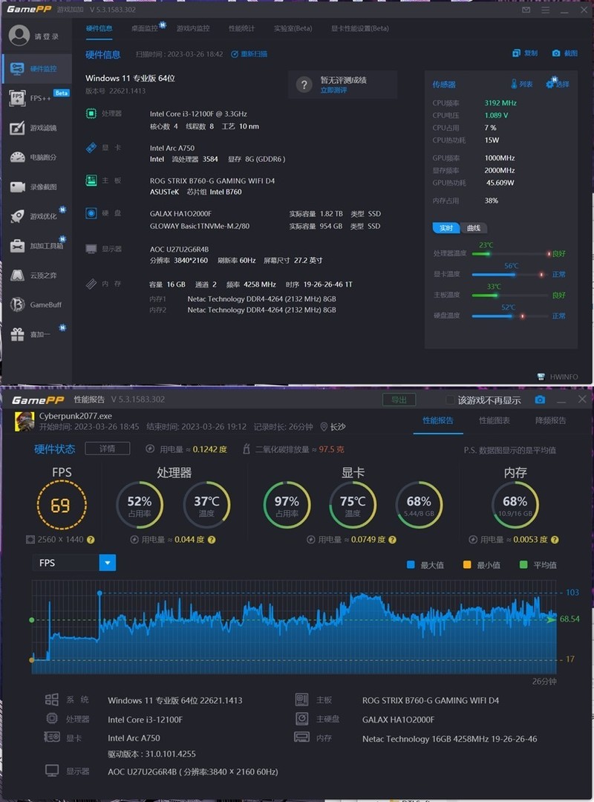Click the 处理器 52% 占用率 gauge
The height and width of the screenshot is (802, 594).
[x=140, y=505]
